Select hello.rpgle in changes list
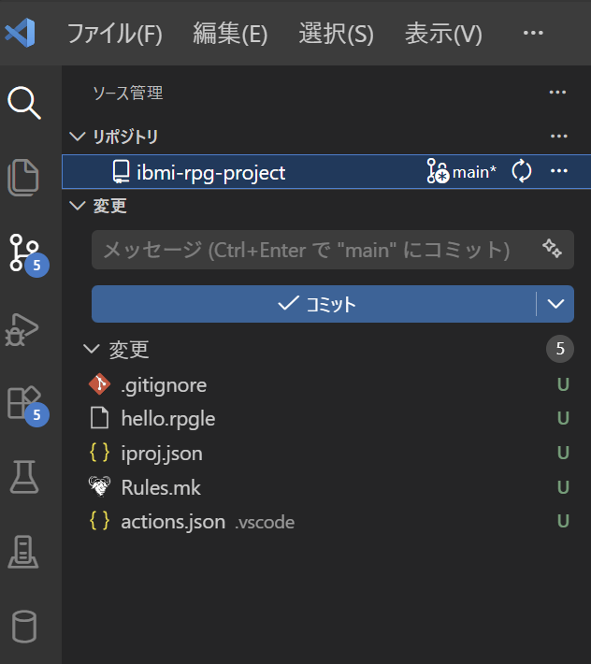The image size is (591, 664). (x=168, y=419)
